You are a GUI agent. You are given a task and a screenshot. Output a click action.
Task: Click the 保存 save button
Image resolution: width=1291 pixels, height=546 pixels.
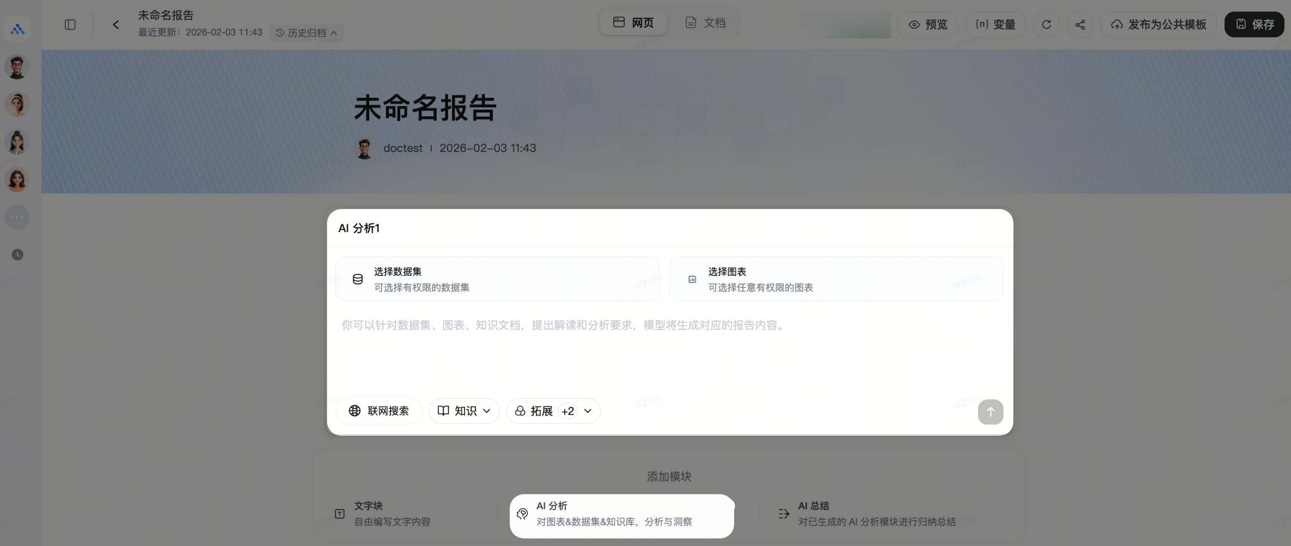pos(1255,25)
